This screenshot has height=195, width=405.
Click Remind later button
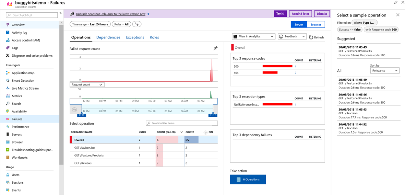(301, 14)
